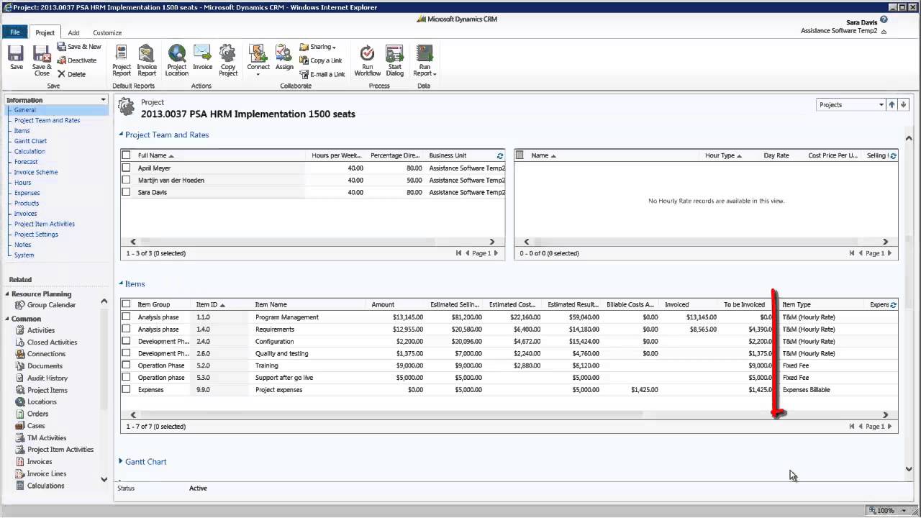The image size is (921, 518).
Task: Refresh the project team grid
Action: [500, 155]
